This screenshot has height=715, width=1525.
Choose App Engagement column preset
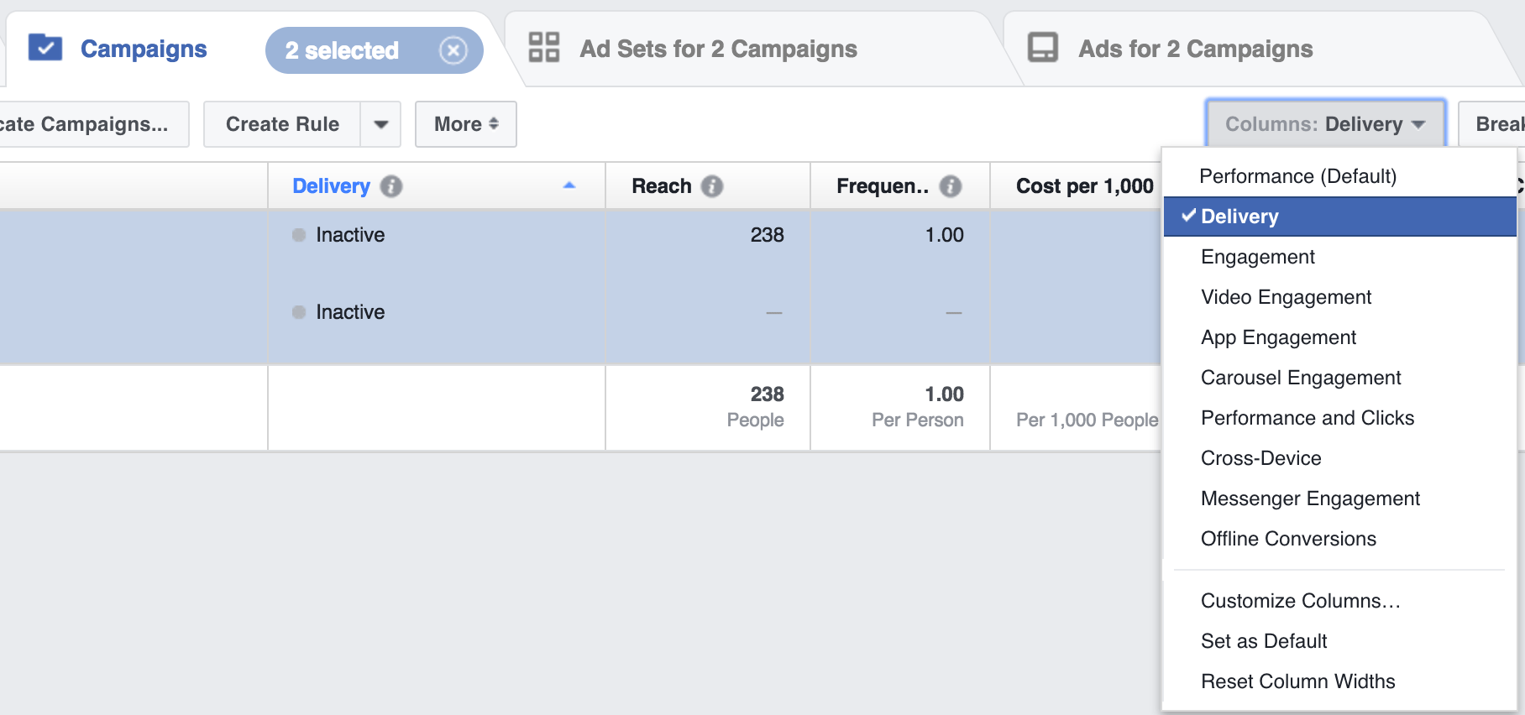(1340, 337)
